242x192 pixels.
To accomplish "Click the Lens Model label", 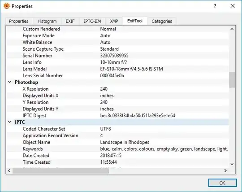I will coord(35,69).
